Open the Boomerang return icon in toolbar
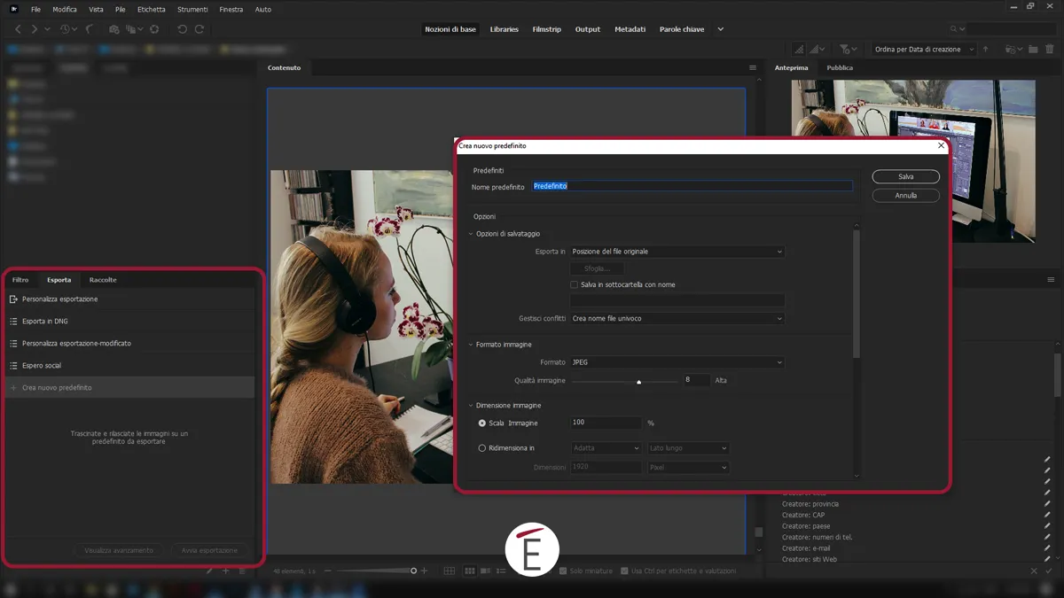The width and height of the screenshot is (1064, 598). click(89, 28)
